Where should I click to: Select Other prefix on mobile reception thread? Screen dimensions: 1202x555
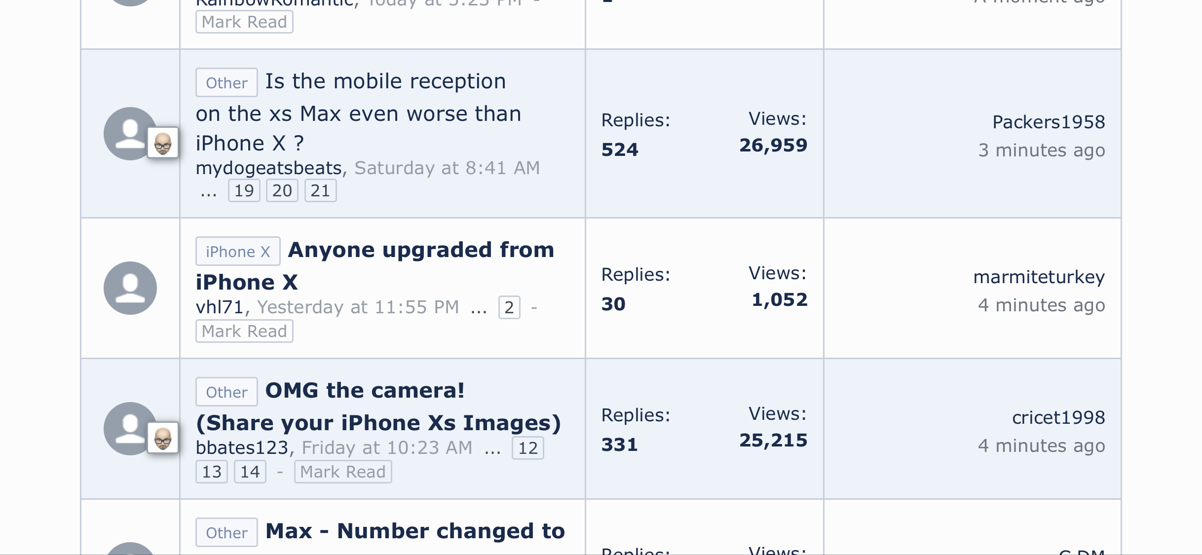click(x=226, y=83)
